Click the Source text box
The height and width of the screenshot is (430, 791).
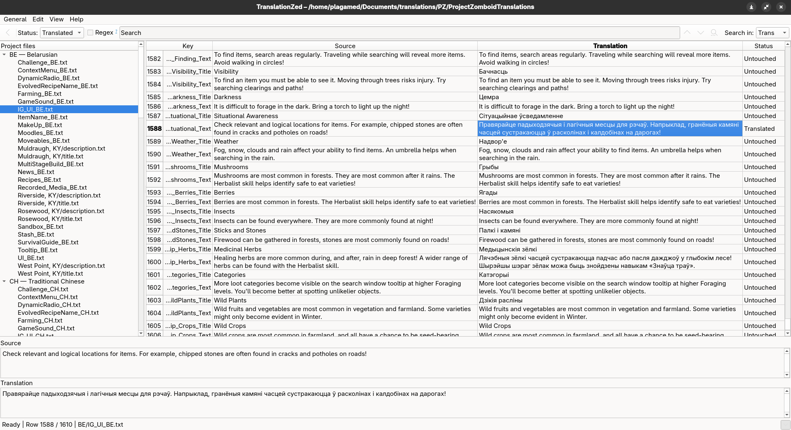392,363
